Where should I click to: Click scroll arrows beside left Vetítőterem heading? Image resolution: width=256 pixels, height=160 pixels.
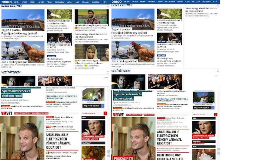[107, 72]
